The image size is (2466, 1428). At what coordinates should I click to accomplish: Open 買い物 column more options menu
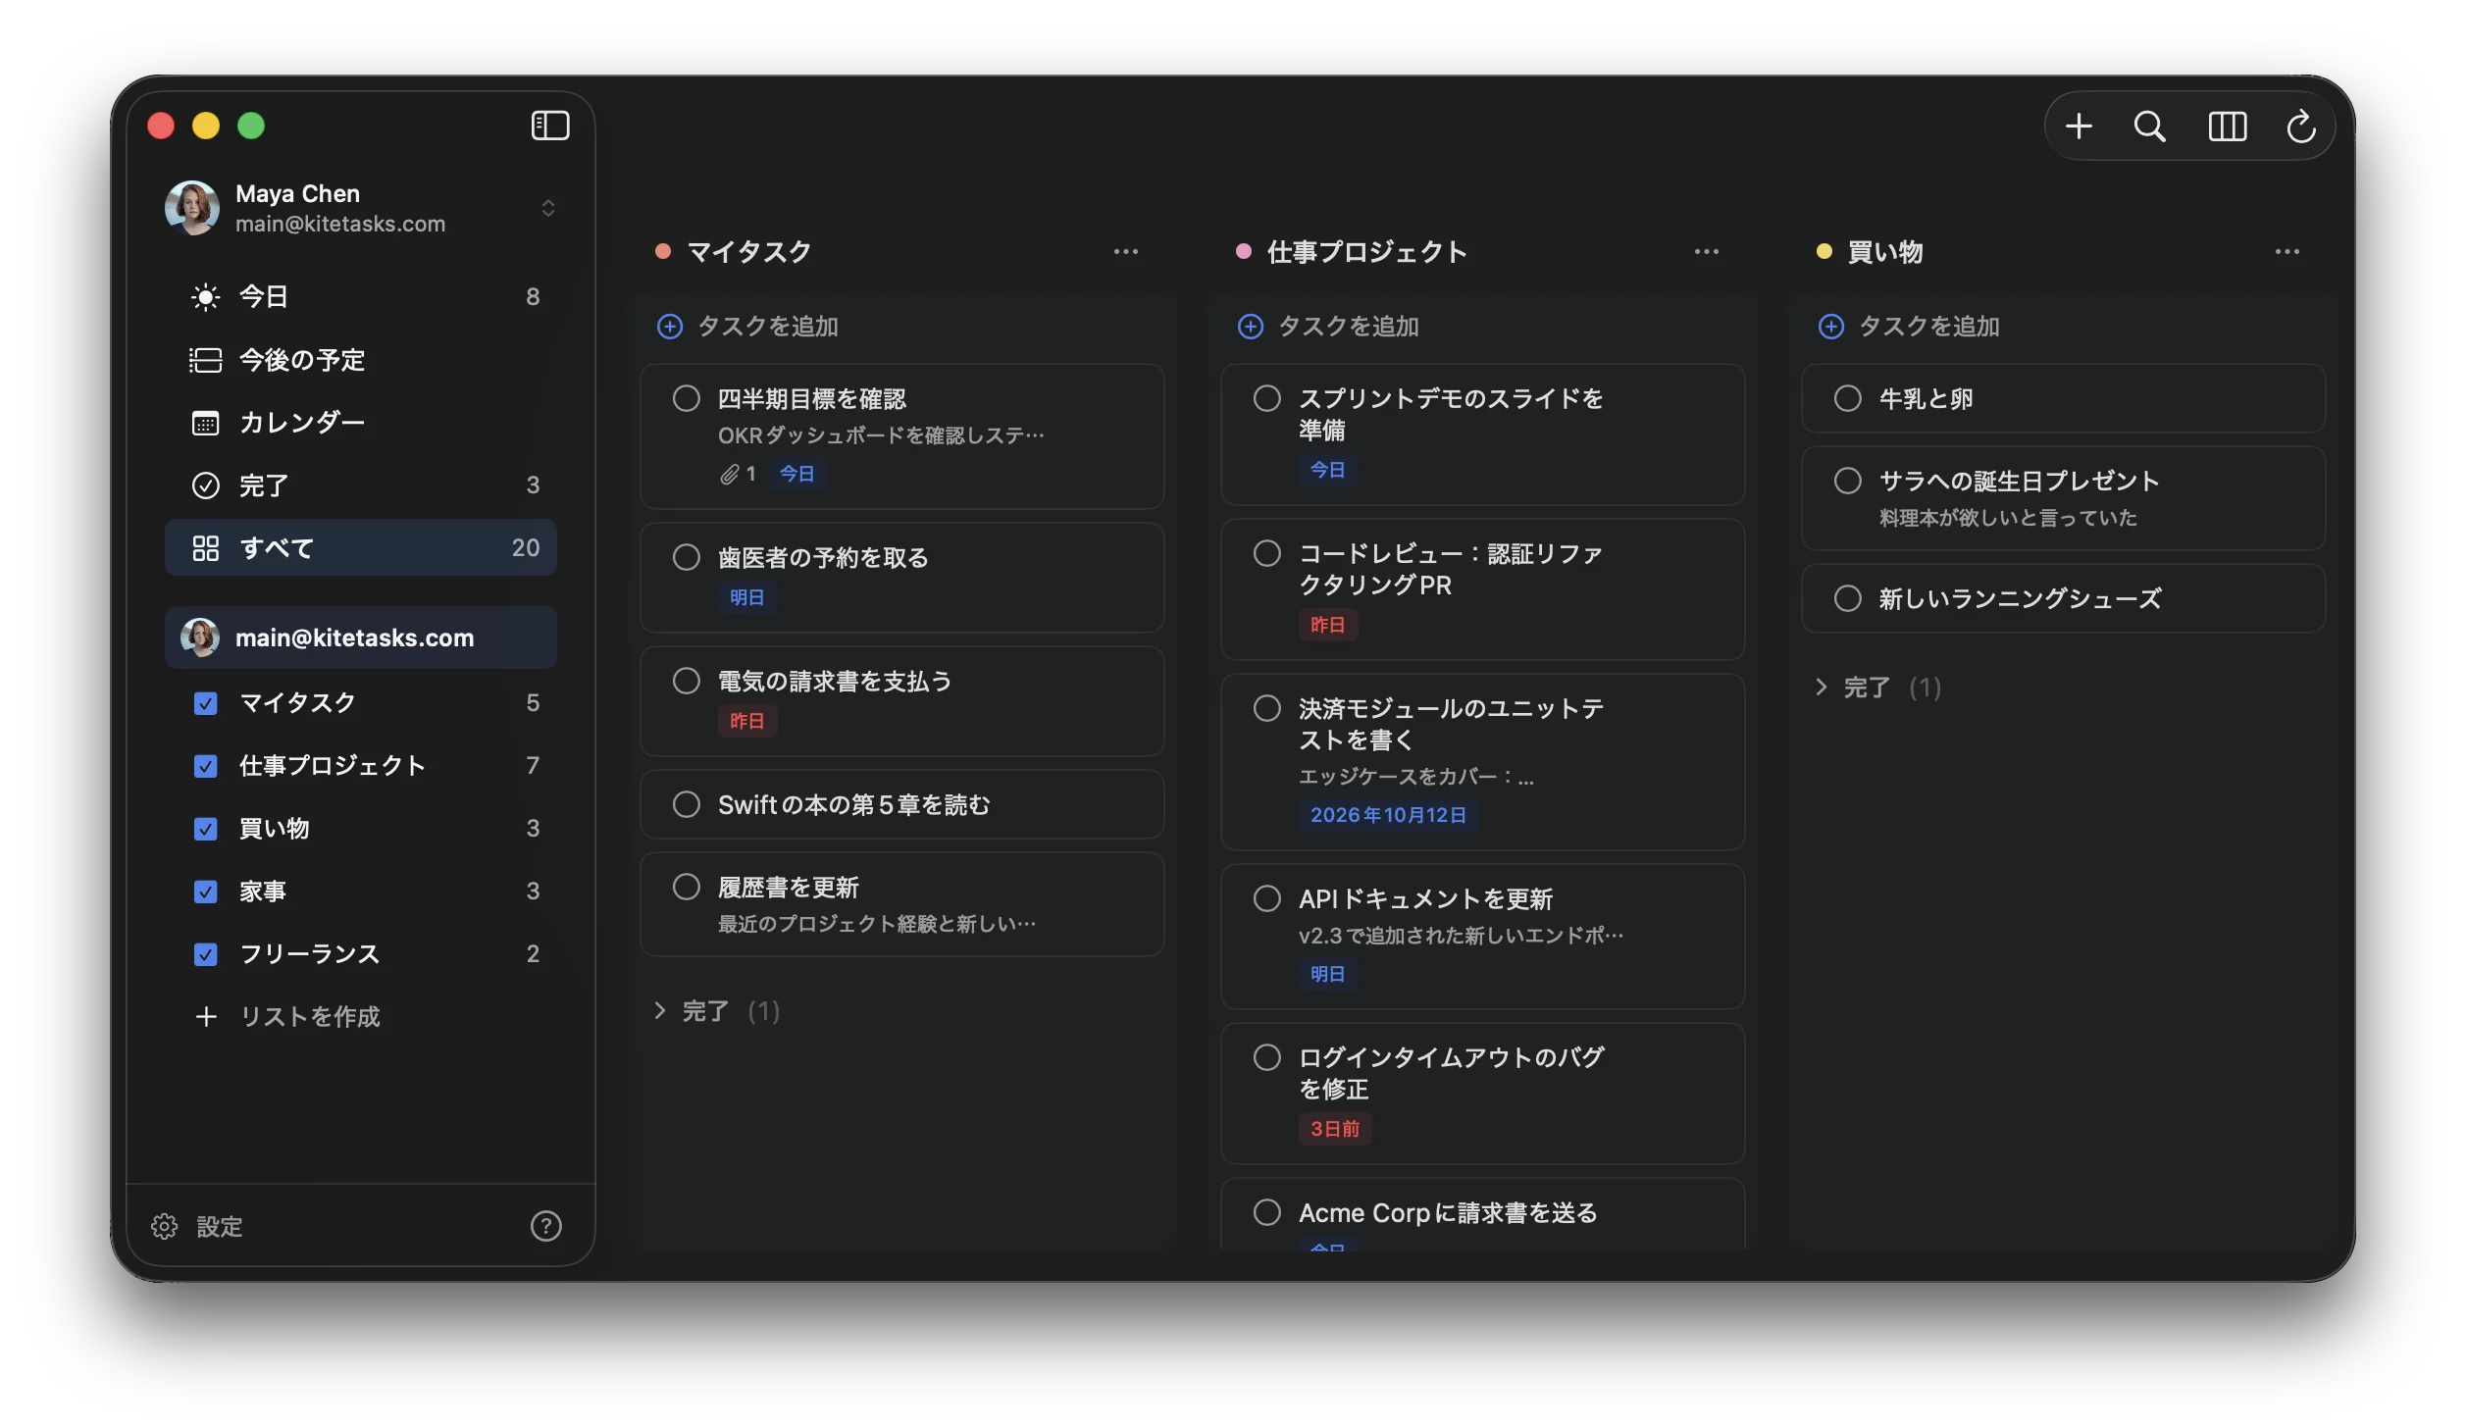2287,252
